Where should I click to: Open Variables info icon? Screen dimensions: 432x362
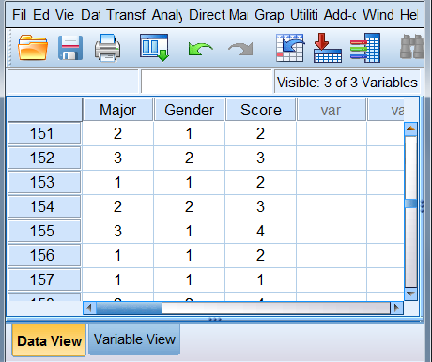click(365, 48)
